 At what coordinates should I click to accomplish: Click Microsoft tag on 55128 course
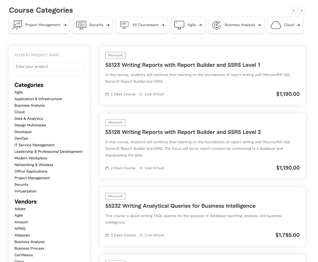pyautogui.click(x=115, y=123)
